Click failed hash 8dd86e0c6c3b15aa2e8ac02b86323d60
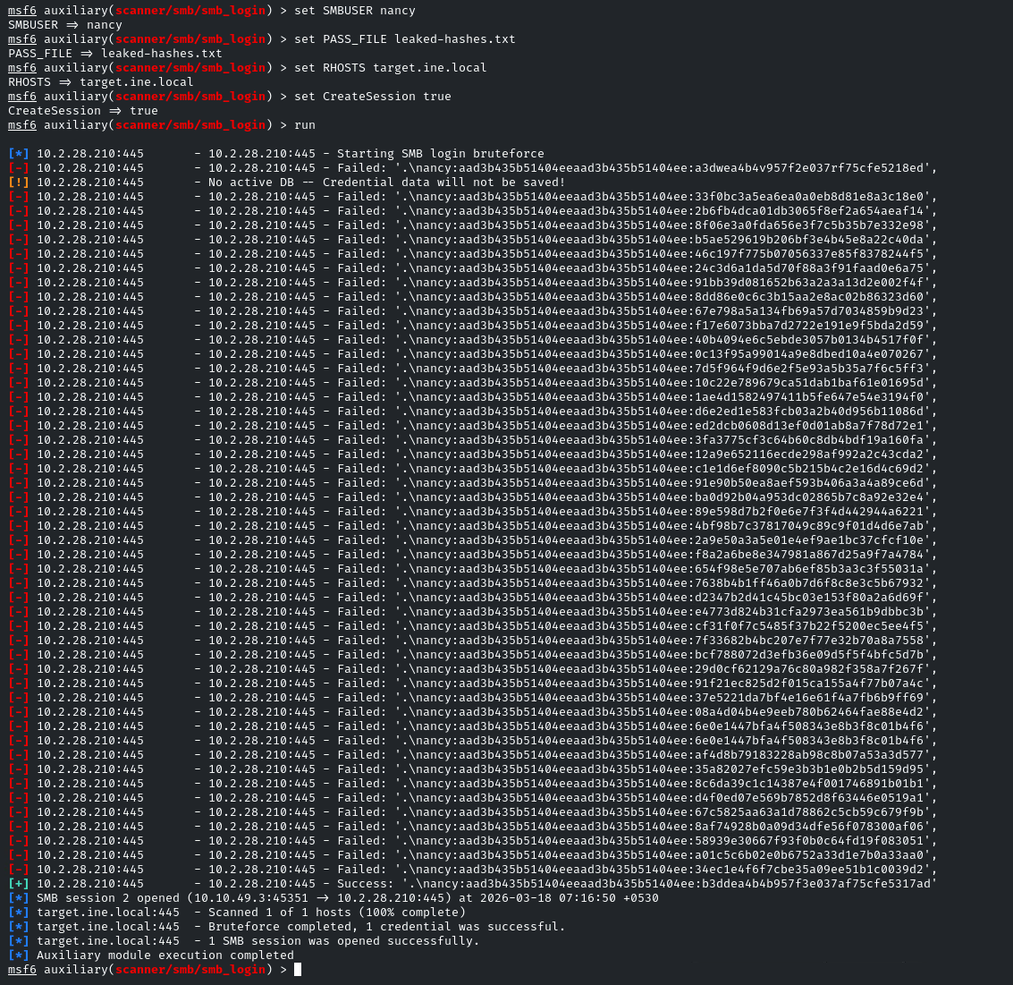The image size is (1013, 985). pyautogui.click(x=809, y=296)
